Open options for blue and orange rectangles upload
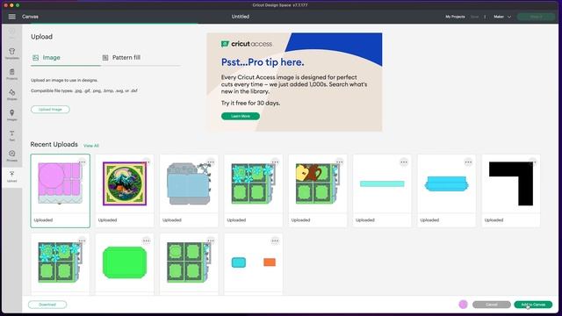The width and height of the screenshot is (562, 316). point(275,241)
